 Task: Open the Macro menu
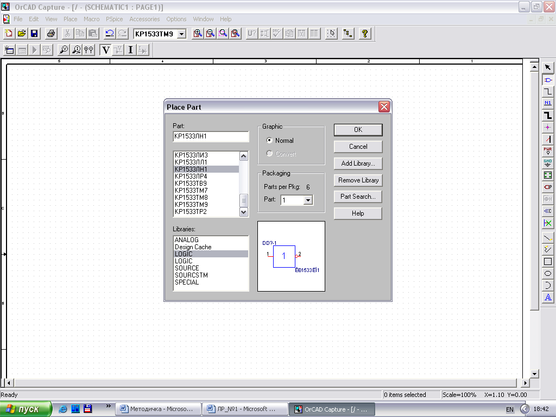(x=91, y=19)
